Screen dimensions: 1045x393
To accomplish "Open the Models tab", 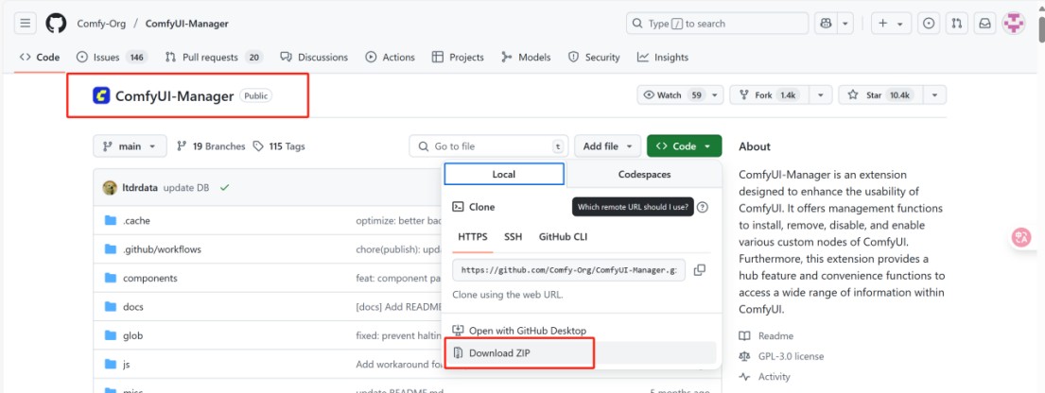I will point(526,58).
